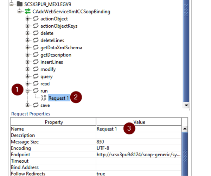The width and height of the screenshot is (211, 176).
Task: Click the Bind Address value cell
Action: [x=139, y=167]
